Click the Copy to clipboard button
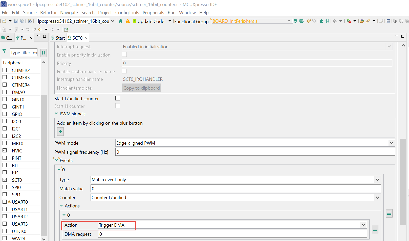 coord(141,88)
